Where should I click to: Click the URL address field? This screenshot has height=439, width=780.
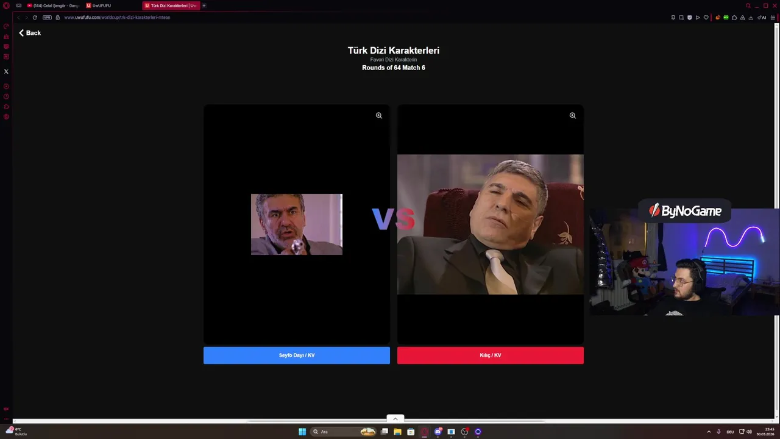click(116, 17)
